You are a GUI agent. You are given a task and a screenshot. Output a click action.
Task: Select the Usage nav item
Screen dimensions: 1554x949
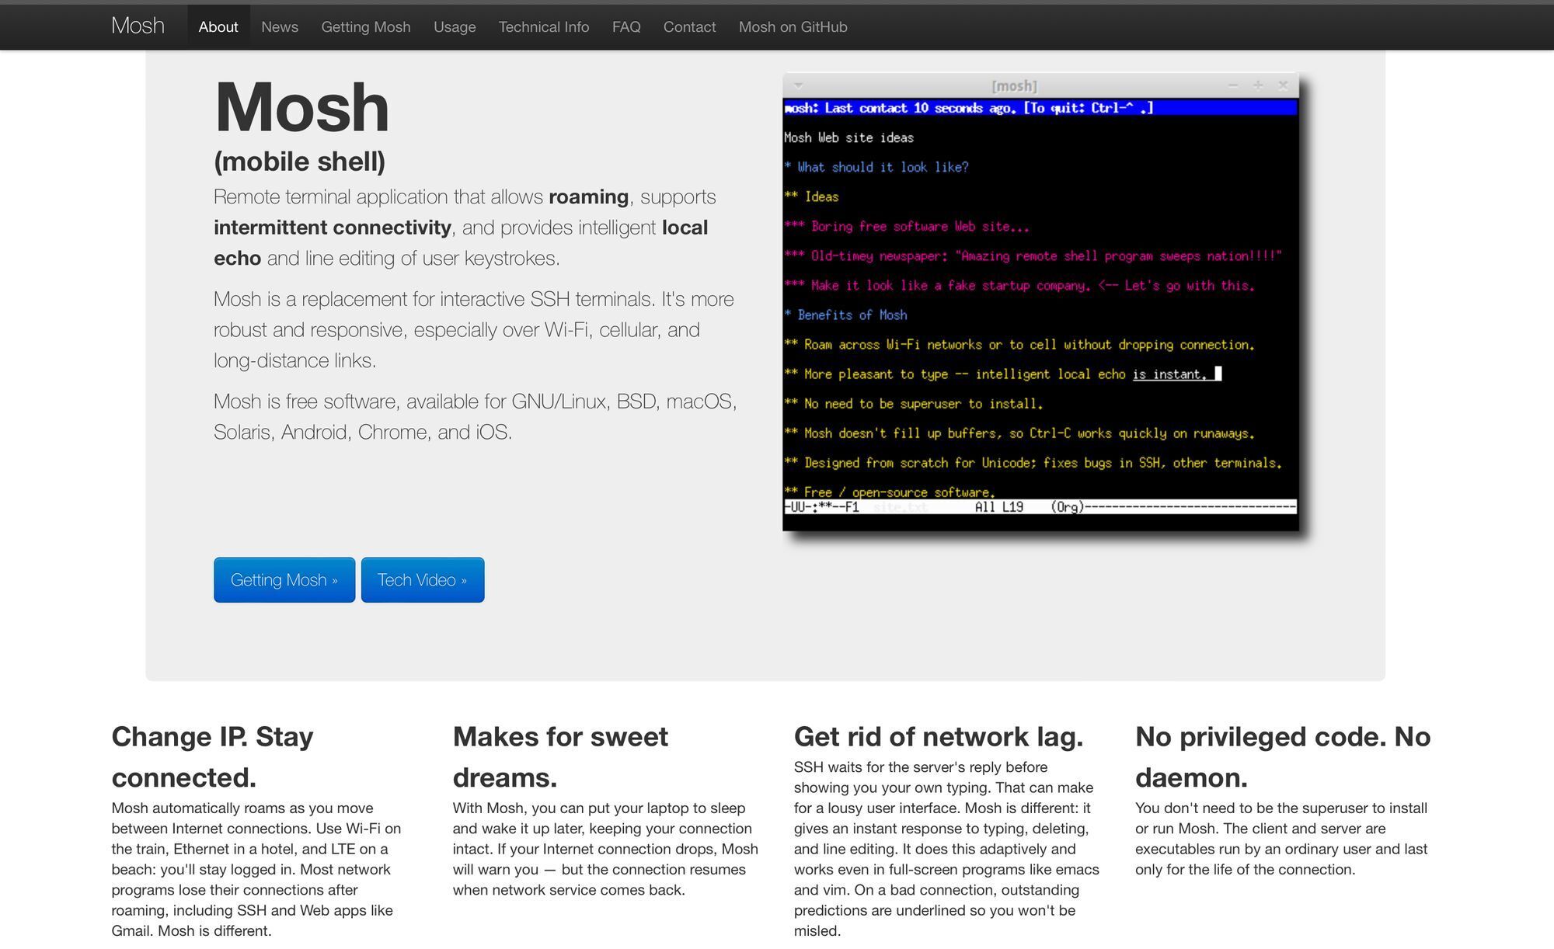tap(455, 27)
